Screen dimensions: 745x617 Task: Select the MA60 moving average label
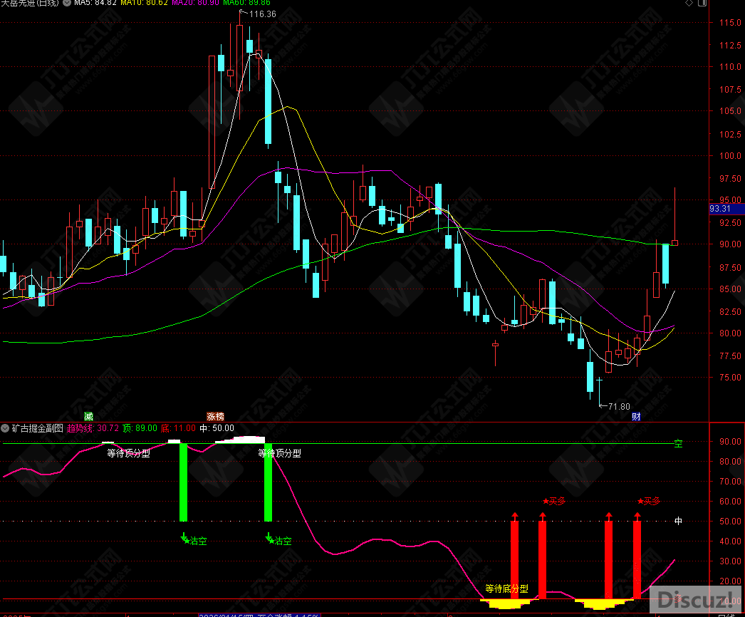(246, 4)
